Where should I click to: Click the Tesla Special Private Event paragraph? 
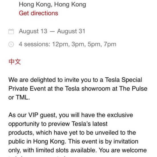point(78,88)
